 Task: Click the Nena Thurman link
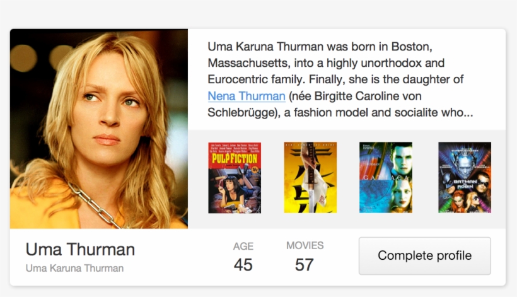pyautogui.click(x=247, y=96)
